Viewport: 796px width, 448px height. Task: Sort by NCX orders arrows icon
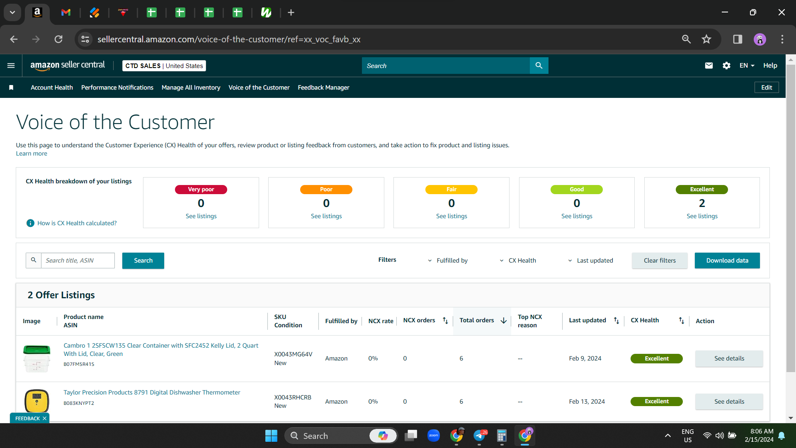coord(445,320)
